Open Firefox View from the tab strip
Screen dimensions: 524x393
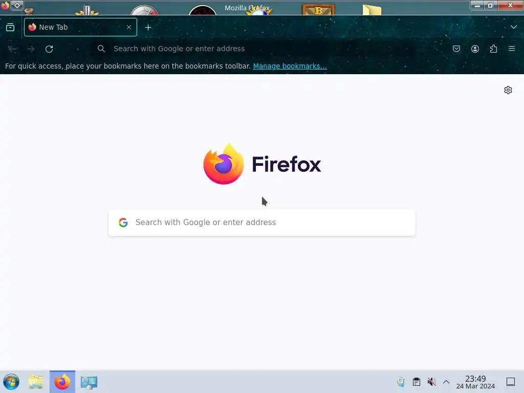10,28
